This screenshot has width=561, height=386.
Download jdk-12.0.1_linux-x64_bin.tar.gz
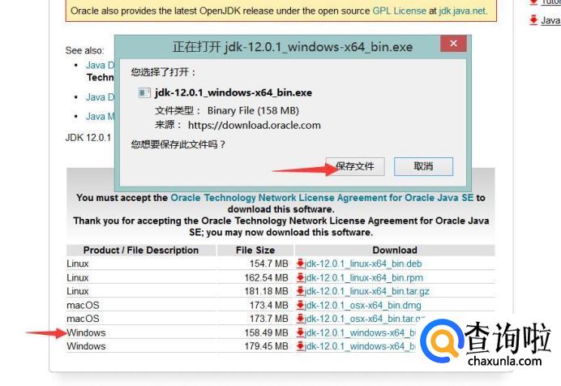[366, 291]
